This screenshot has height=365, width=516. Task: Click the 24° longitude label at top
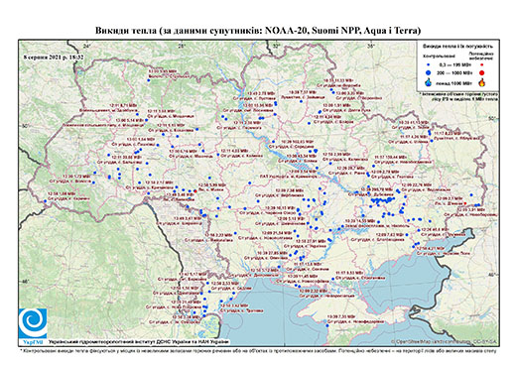86,47
